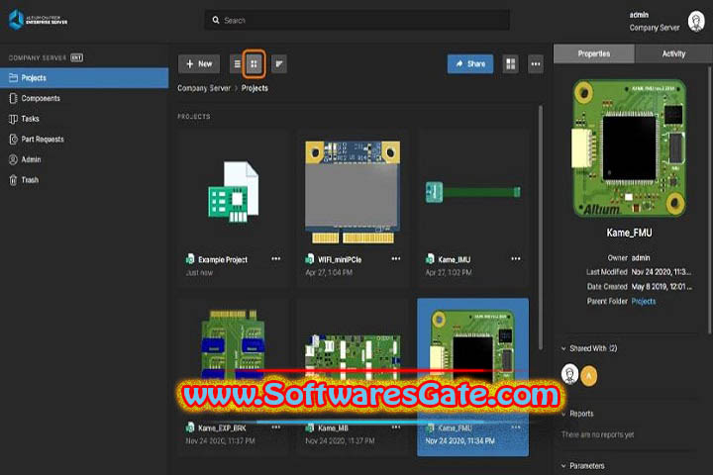This screenshot has height=475, width=713.
Task: Click the Kame_FMU title in Properties
Action: (x=630, y=233)
